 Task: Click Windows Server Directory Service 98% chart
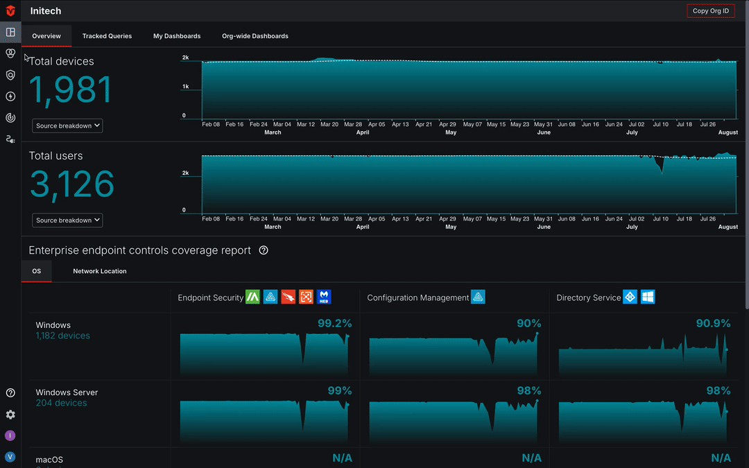pos(644,422)
